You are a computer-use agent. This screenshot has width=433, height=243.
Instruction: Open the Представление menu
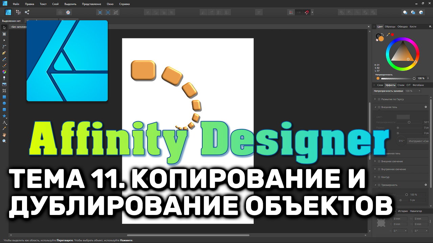91,4
